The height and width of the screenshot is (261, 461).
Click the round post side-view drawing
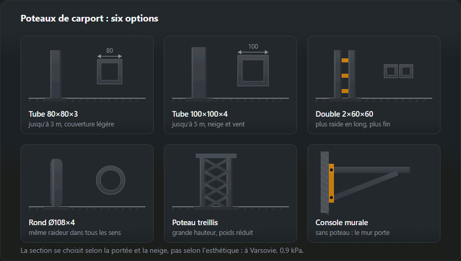[56, 183]
